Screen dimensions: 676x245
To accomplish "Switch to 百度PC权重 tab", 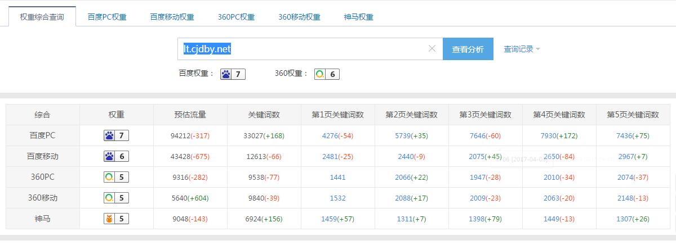I will point(107,17).
